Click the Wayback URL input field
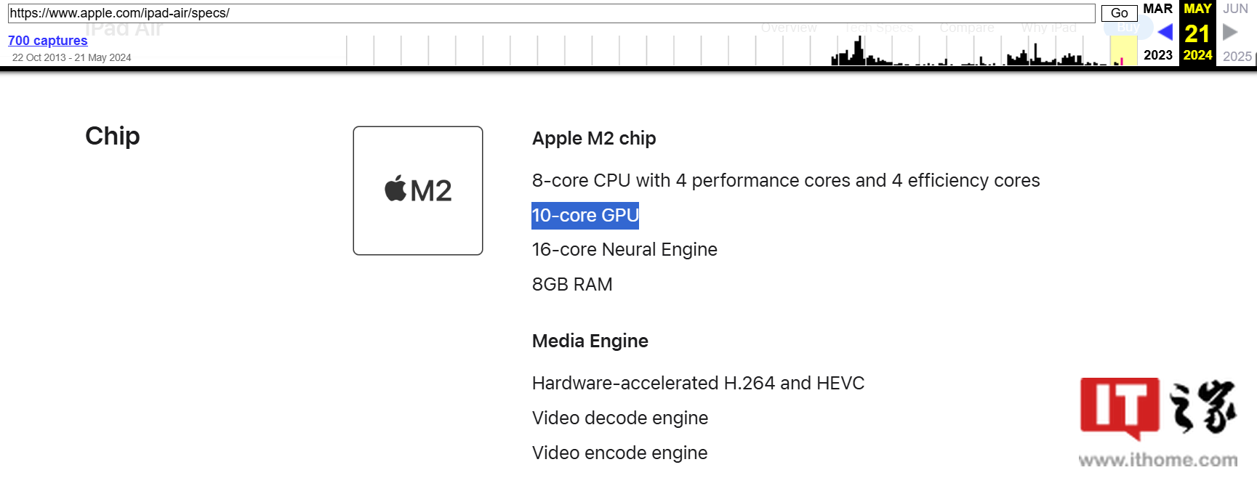 [x=551, y=13]
